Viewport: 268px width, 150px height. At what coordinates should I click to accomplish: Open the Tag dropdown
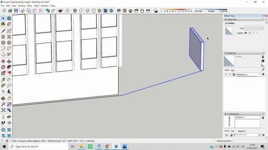[x=254, y=28]
